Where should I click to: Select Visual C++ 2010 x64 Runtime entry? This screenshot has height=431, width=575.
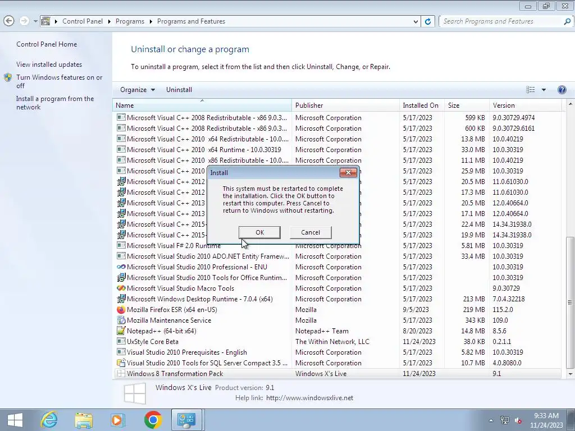coord(337,149)
